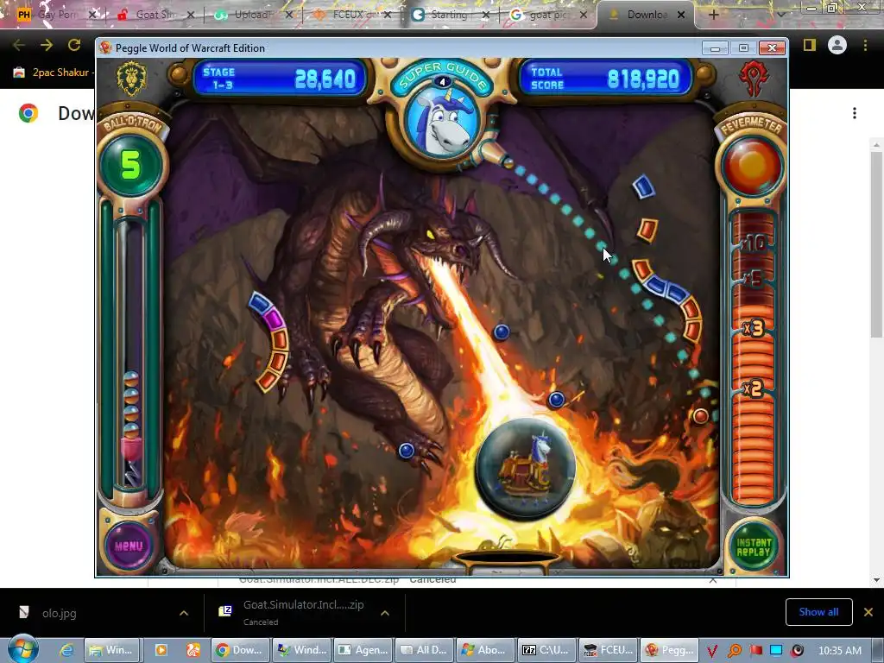The image size is (884, 663).
Task: Click the Fevermeter orange orb
Action: [752, 165]
